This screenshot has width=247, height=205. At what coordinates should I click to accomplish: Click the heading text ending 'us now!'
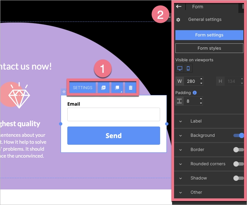pos(26,66)
